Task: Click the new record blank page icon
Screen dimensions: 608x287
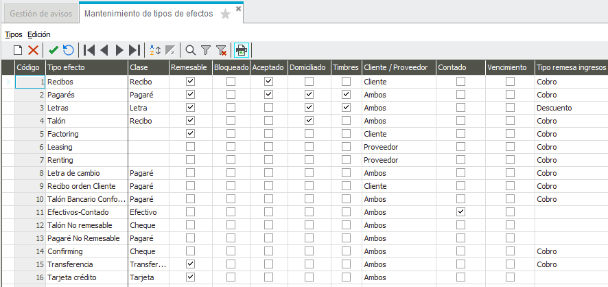Action: coord(18,49)
